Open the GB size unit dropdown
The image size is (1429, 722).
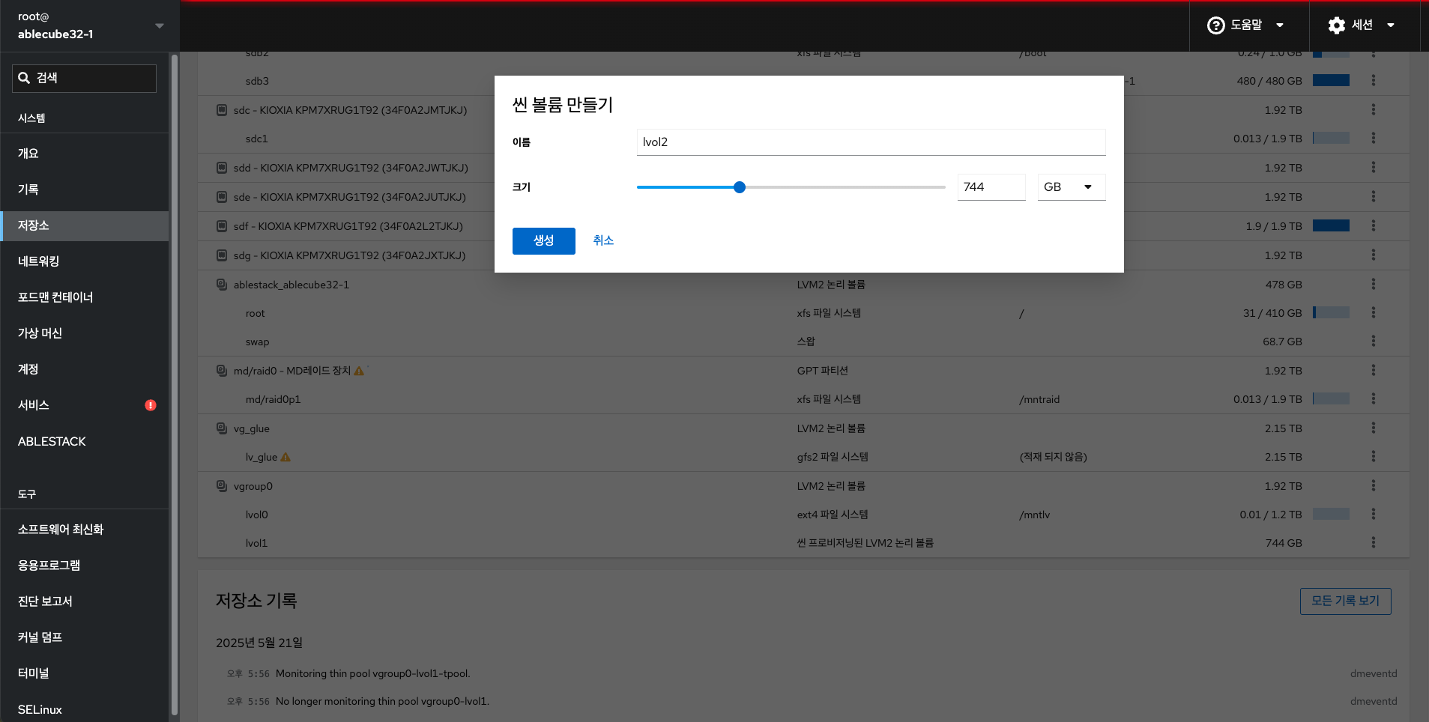[1071, 187]
